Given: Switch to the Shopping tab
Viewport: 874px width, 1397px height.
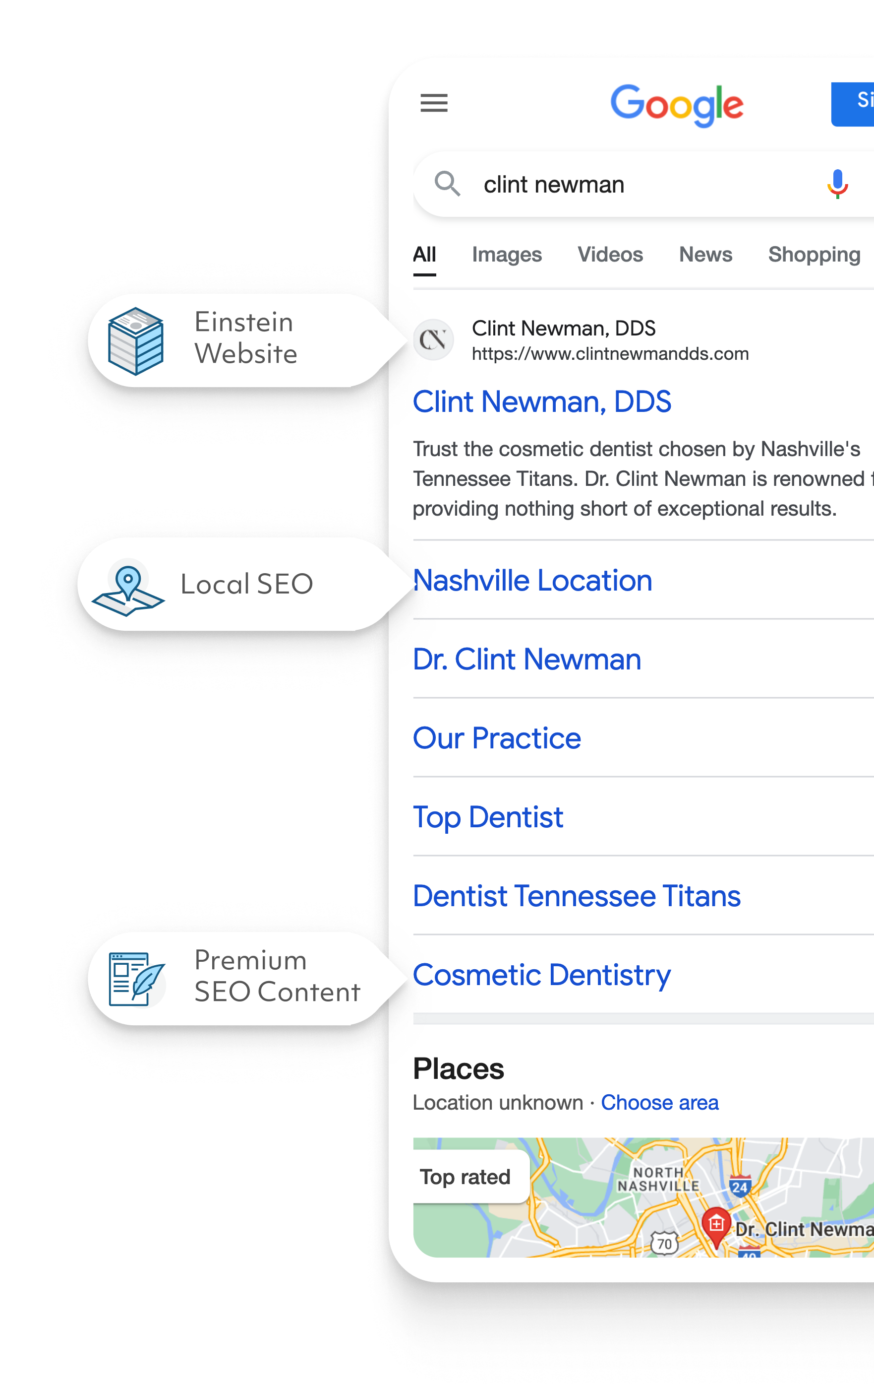Looking at the screenshot, I should point(814,255).
